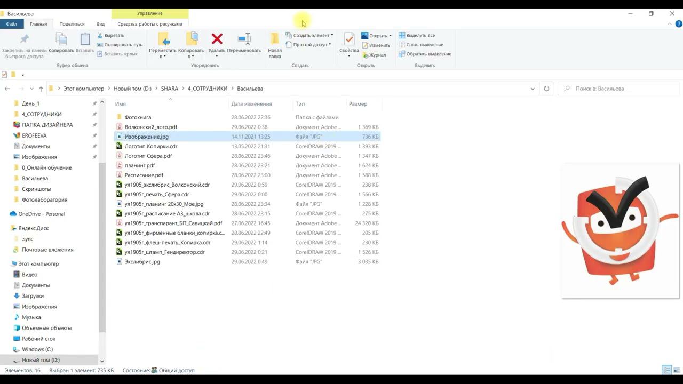Sort by Дата изменения column

pyautogui.click(x=252, y=104)
